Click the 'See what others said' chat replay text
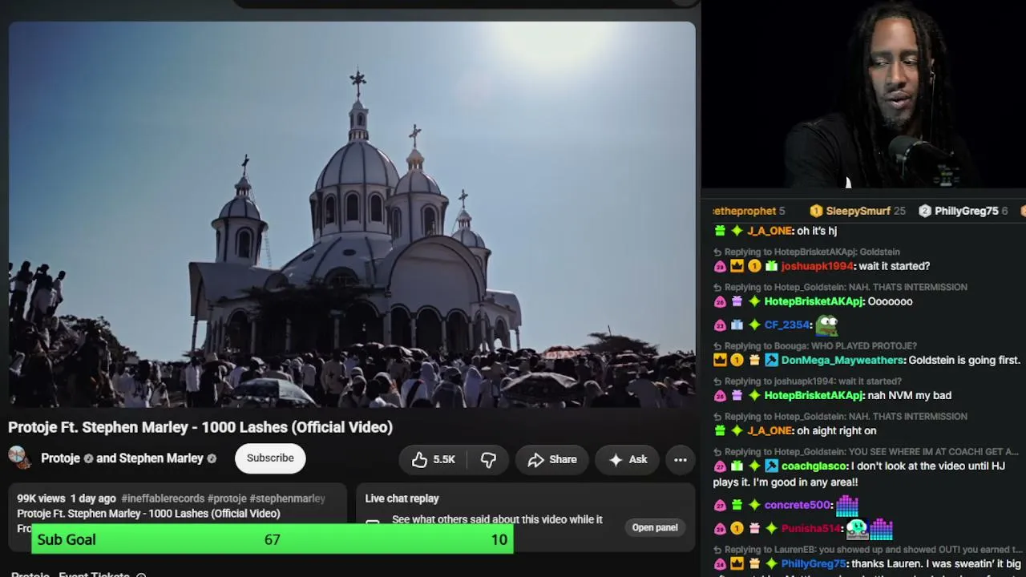 (497, 519)
